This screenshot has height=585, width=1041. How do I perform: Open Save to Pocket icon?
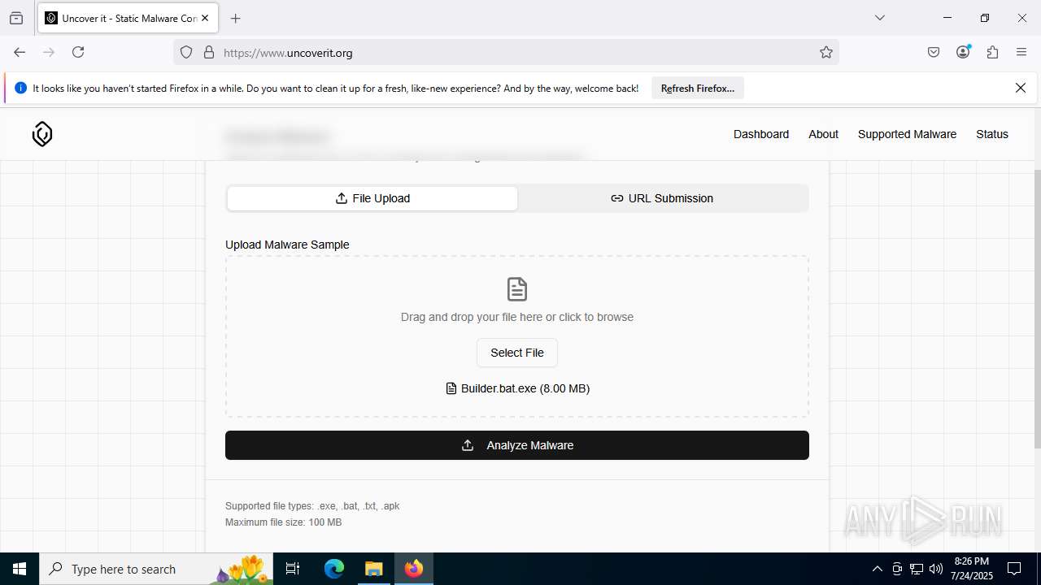(934, 52)
